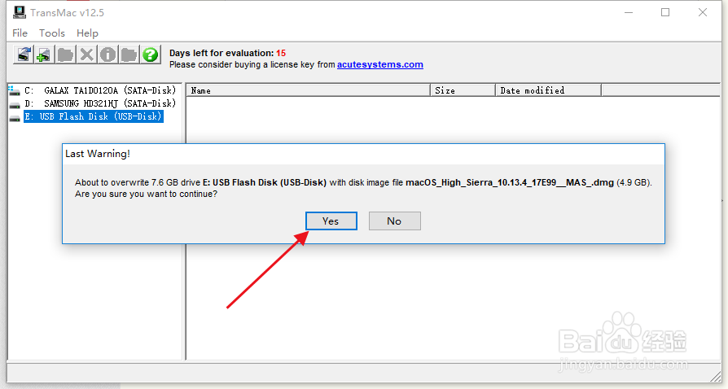Close the TransMac window

(703, 12)
